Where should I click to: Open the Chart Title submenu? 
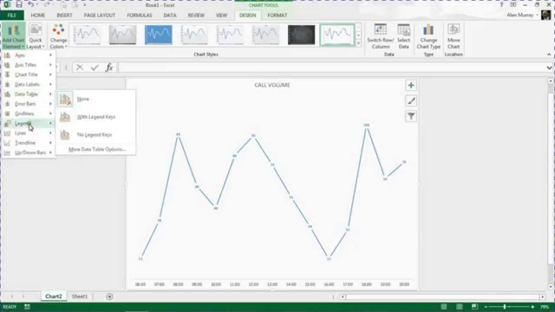pos(28,75)
